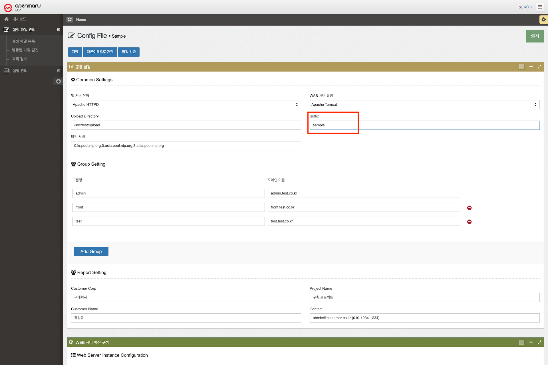The width and height of the screenshot is (548, 365).
Task: Minimize the 공통 설정 panel
Action: (x=531, y=67)
